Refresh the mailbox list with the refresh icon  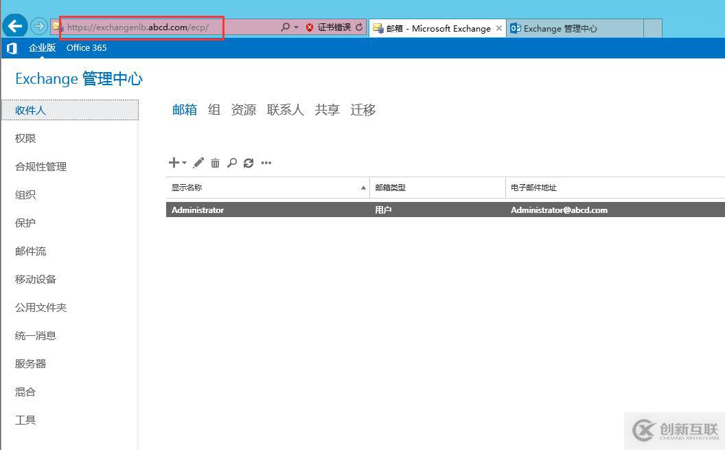pos(249,163)
